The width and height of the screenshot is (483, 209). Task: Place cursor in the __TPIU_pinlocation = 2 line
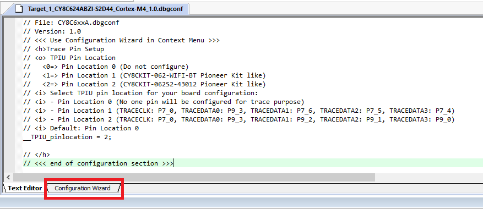(67, 137)
